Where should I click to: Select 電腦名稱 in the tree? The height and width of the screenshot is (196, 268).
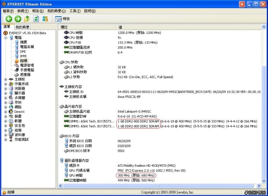pyautogui.click(x=27, y=47)
